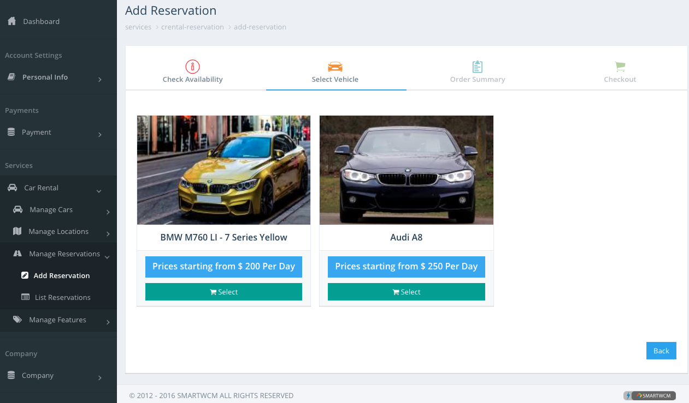Switch to the Select Vehicle step tab

(335, 71)
